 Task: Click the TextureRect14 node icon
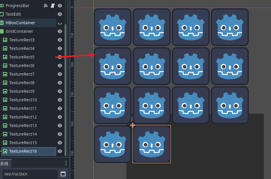coord(5,134)
